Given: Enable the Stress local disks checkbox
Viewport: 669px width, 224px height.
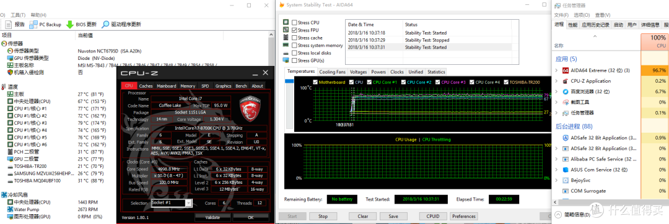Looking at the screenshot, I should [x=294, y=53].
